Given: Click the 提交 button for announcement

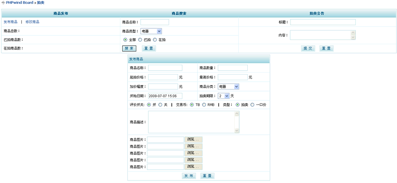Looking at the screenshot, I should coord(308,48).
